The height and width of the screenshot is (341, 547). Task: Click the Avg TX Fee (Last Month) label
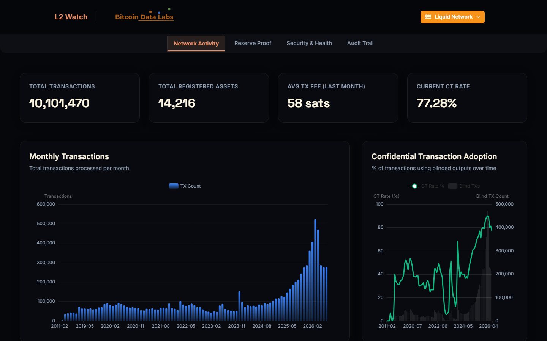click(x=326, y=86)
